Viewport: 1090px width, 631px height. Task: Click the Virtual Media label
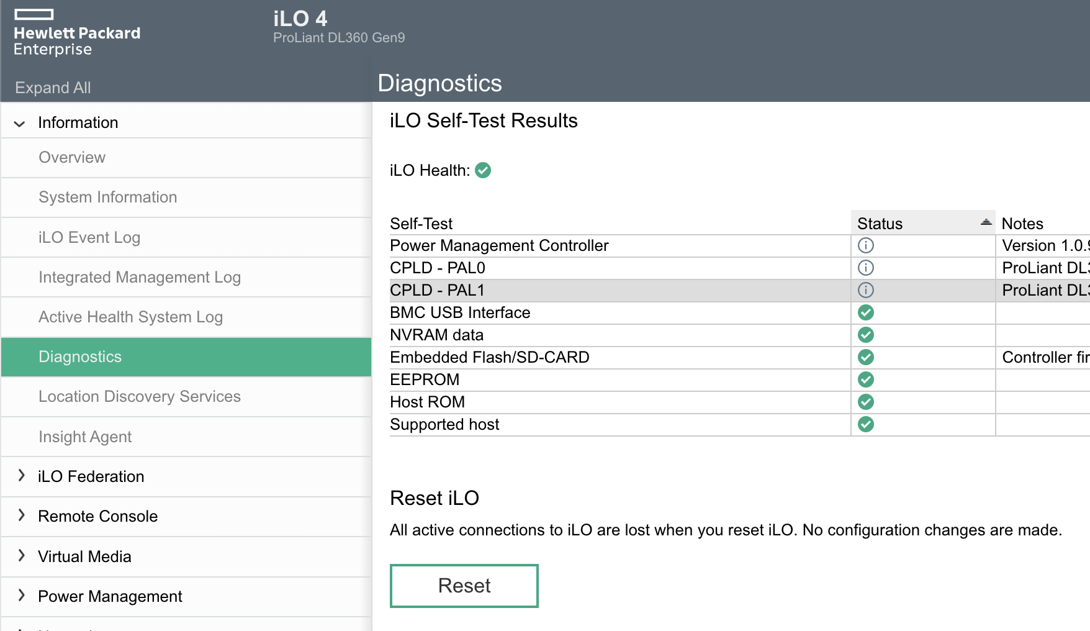pyautogui.click(x=84, y=556)
